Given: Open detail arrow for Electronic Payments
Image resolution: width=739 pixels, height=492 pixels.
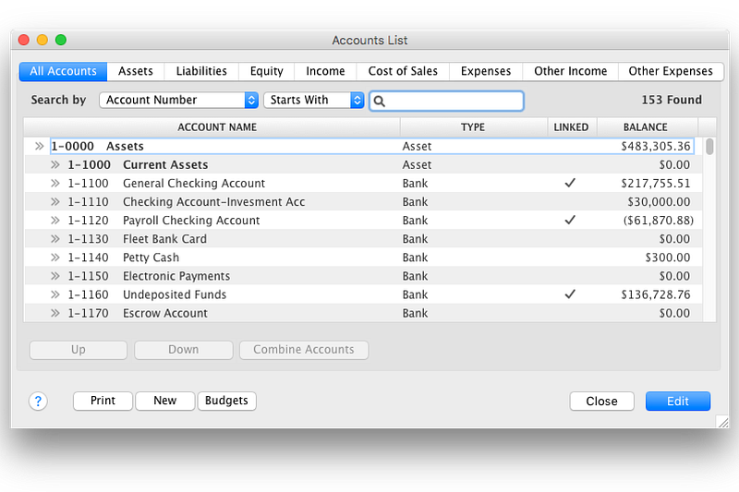Looking at the screenshot, I should tap(55, 276).
